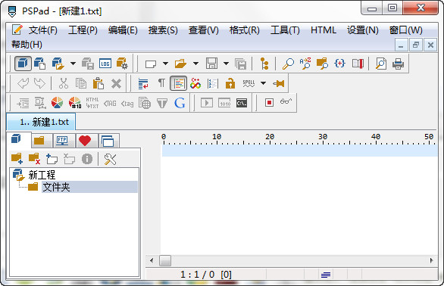Toggle the stay-on-top pin icon

[279, 83]
